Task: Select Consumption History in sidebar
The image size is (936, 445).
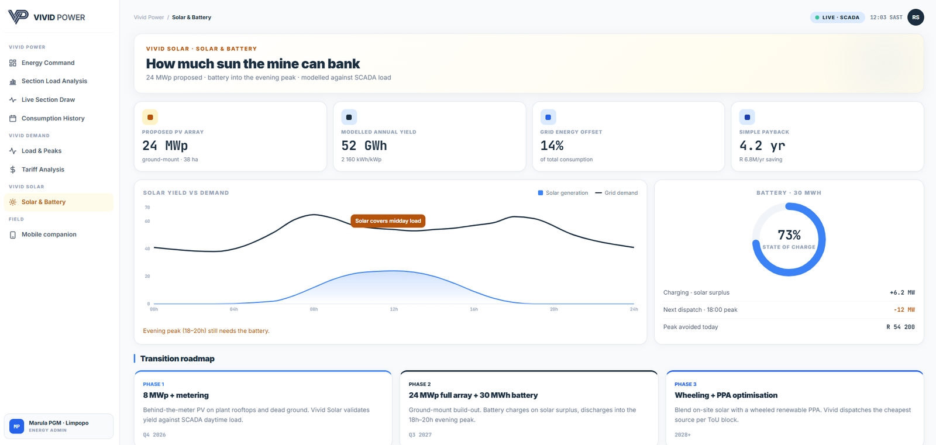Action: coord(58,119)
